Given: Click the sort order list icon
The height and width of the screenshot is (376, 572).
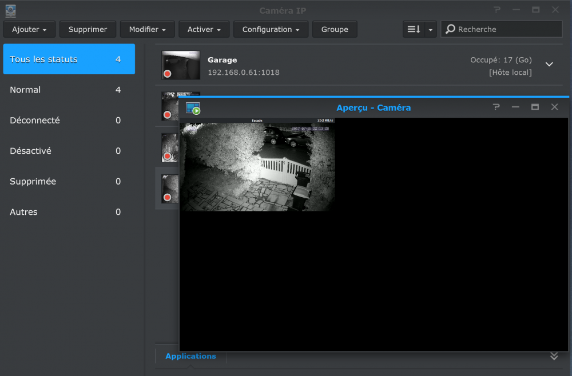Looking at the screenshot, I should (x=414, y=29).
